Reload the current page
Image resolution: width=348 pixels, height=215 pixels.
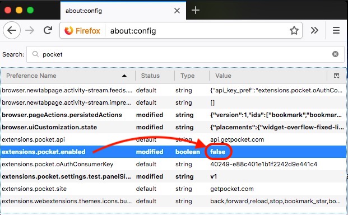(x=48, y=30)
